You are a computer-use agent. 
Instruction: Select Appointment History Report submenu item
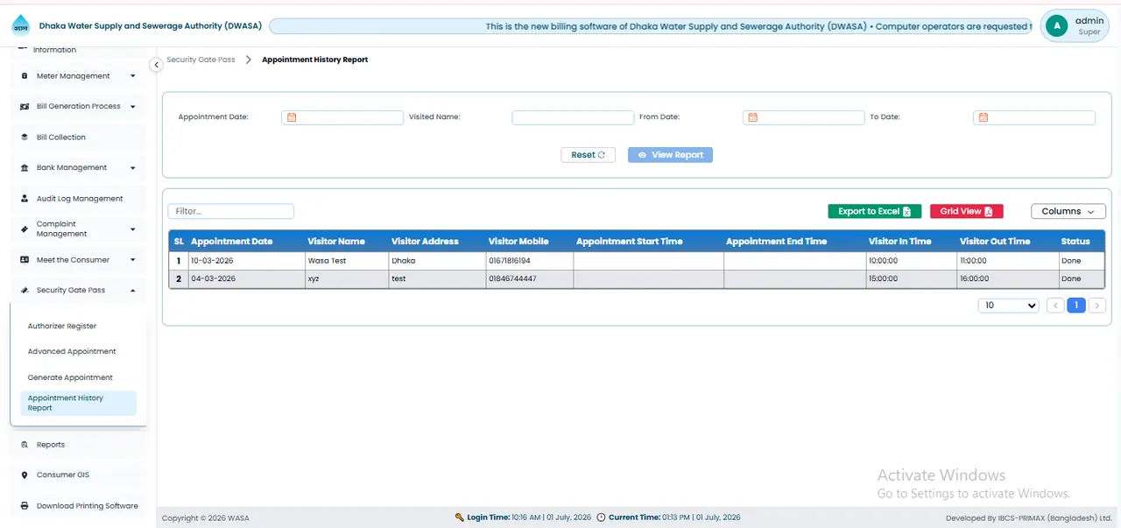[x=77, y=403]
